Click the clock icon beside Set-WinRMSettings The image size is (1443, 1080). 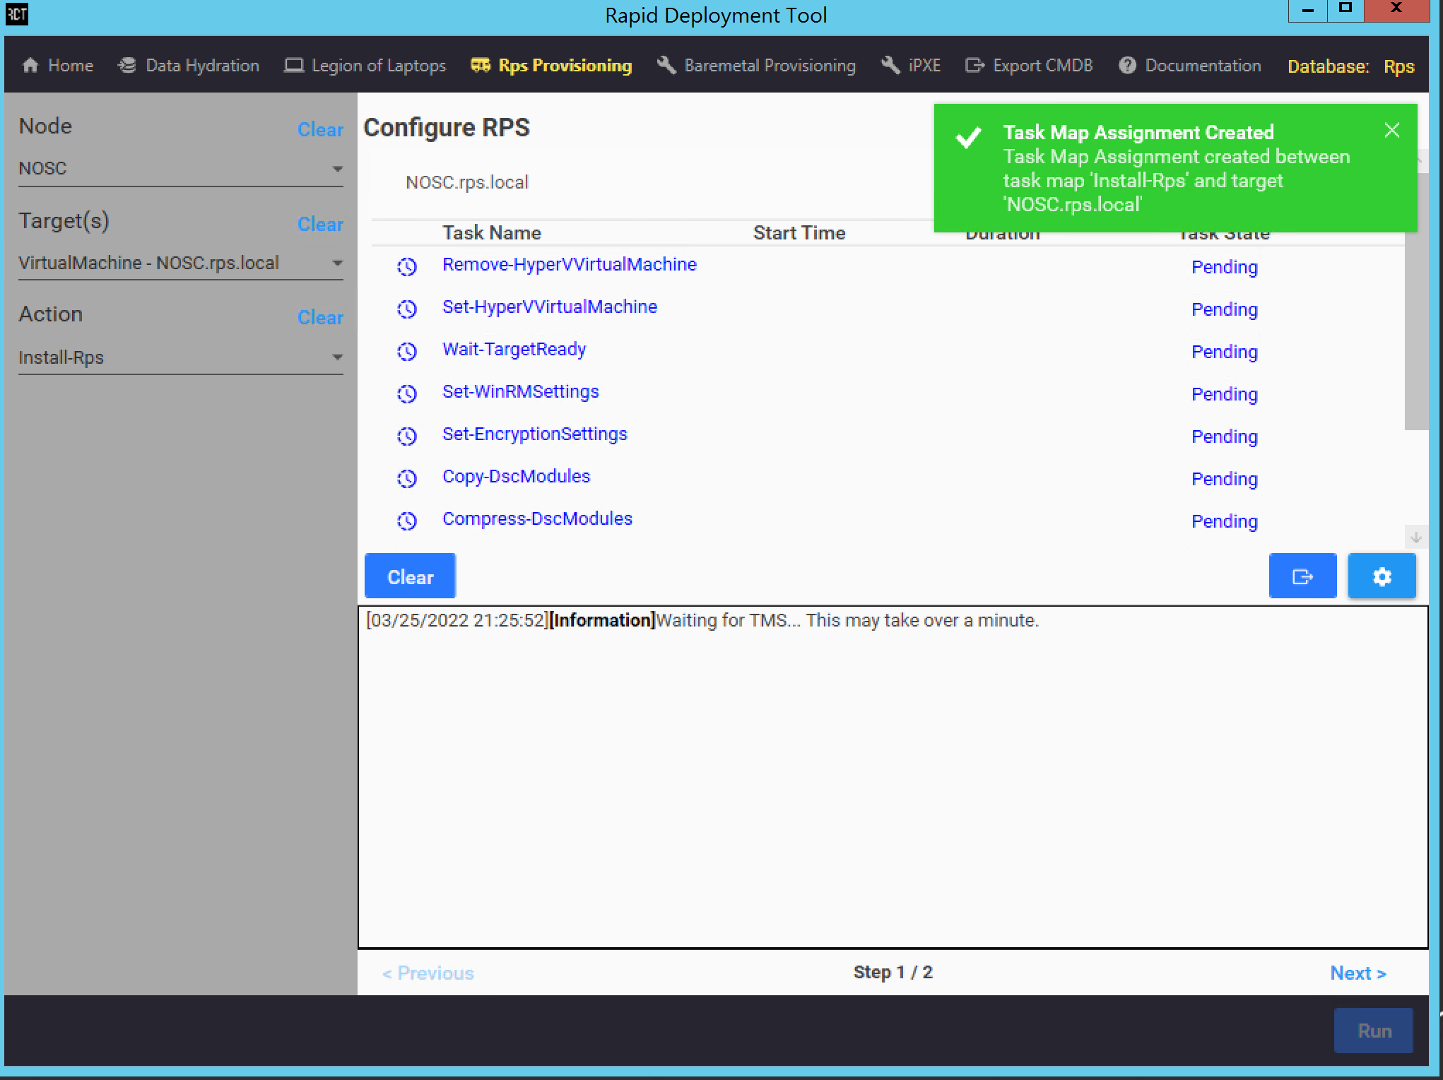click(x=407, y=394)
